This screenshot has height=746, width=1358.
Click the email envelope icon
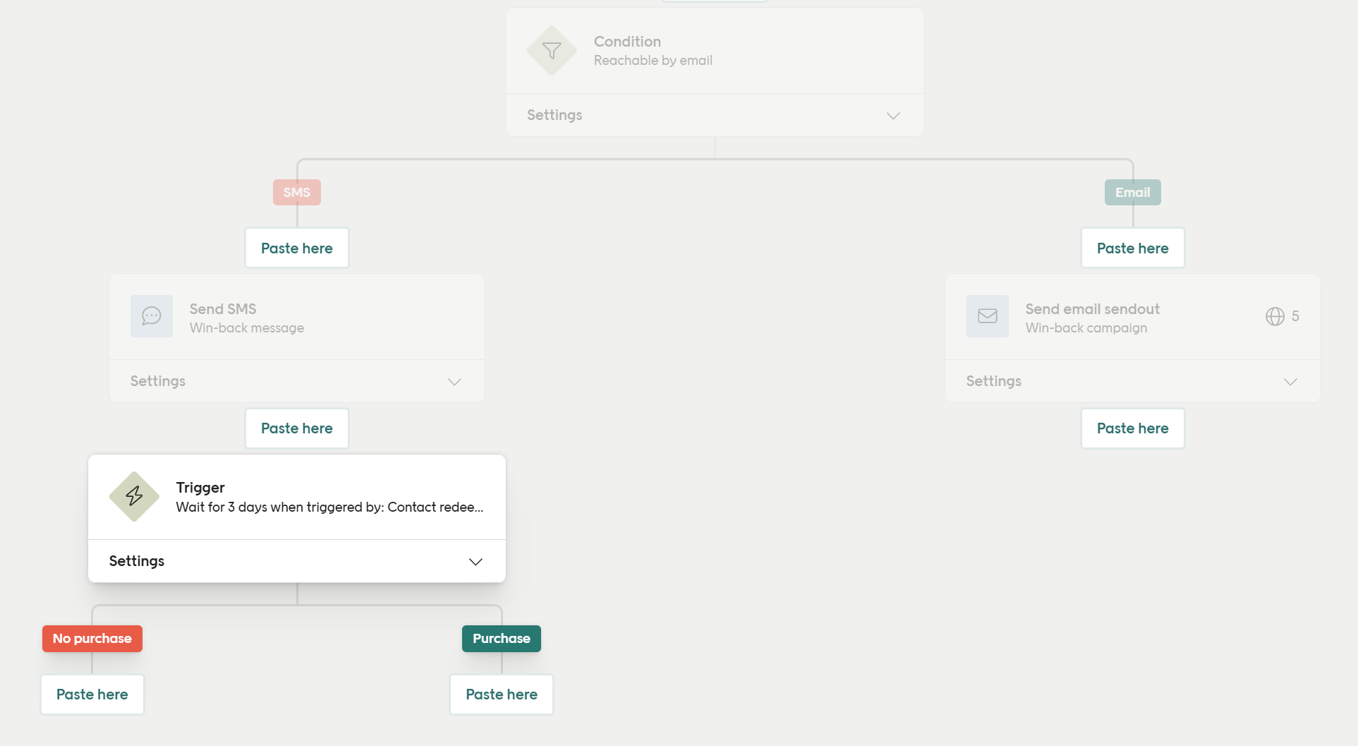pyautogui.click(x=987, y=316)
